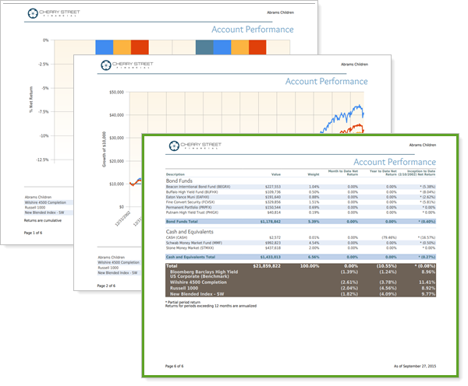Click the Page 1 of 6 footer text
Screen dimensions: 468x386
[38, 233]
